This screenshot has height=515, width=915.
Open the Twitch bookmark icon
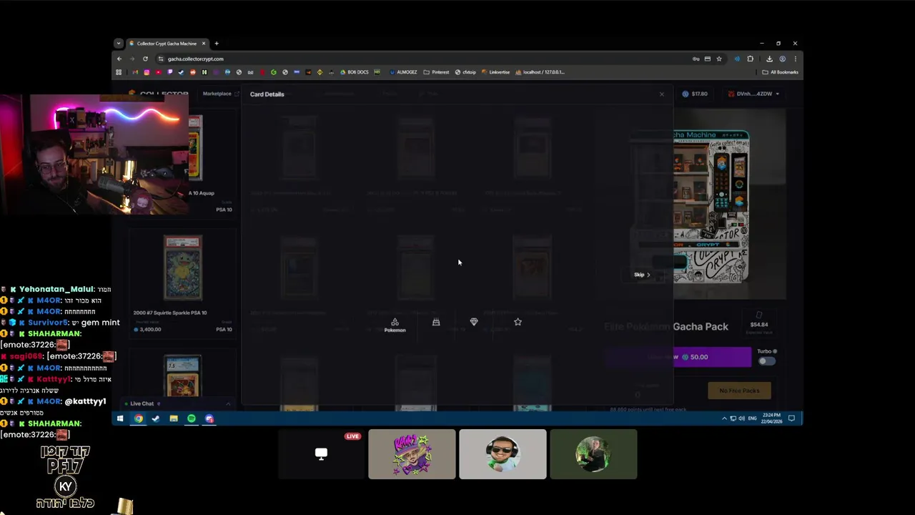169,72
